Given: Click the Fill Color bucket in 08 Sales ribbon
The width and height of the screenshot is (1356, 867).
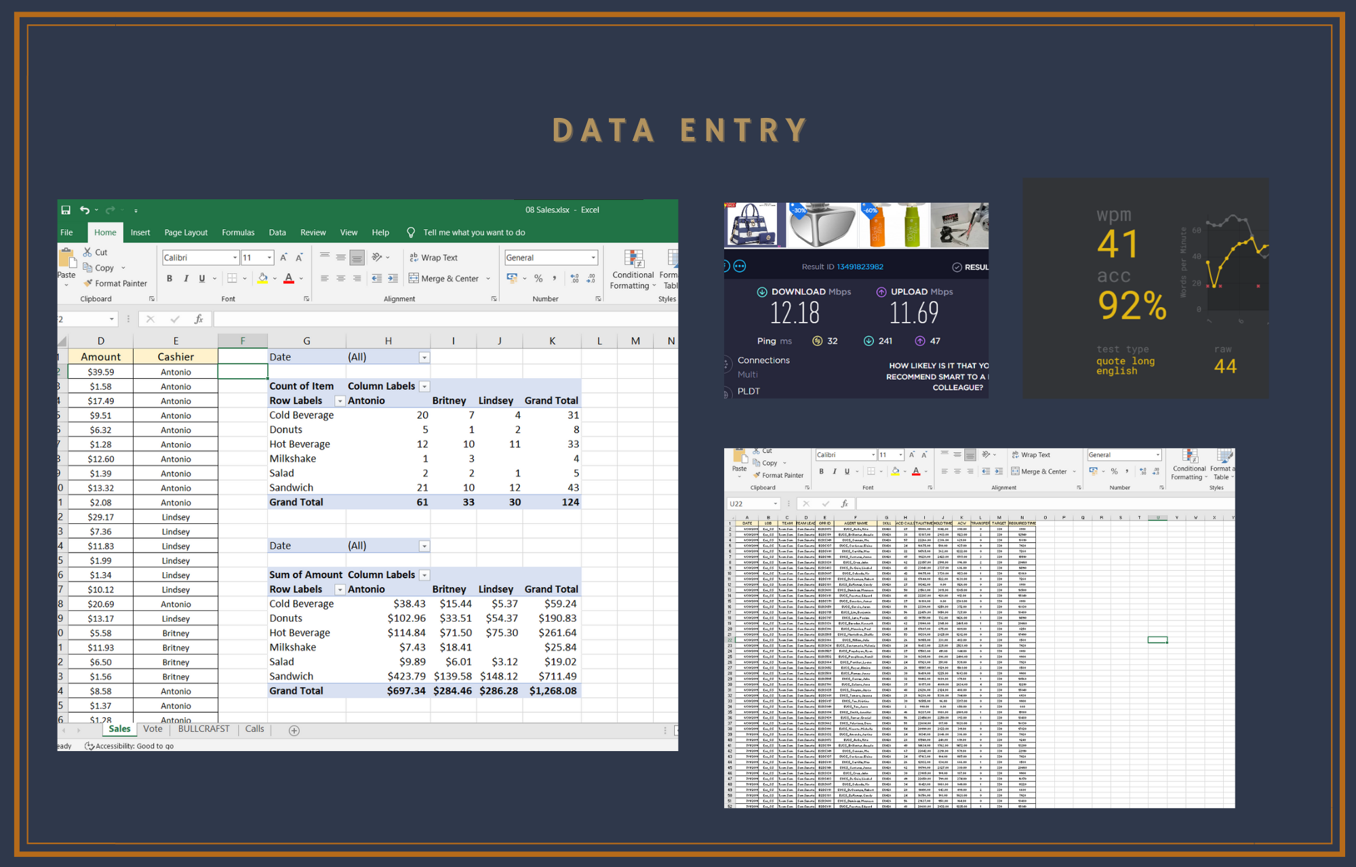Looking at the screenshot, I should [262, 279].
